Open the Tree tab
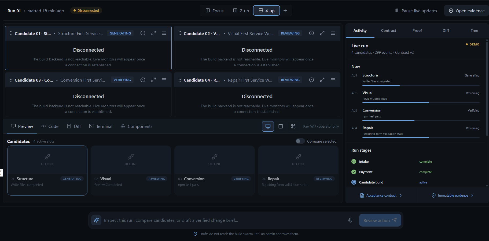 (x=474, y=30)
